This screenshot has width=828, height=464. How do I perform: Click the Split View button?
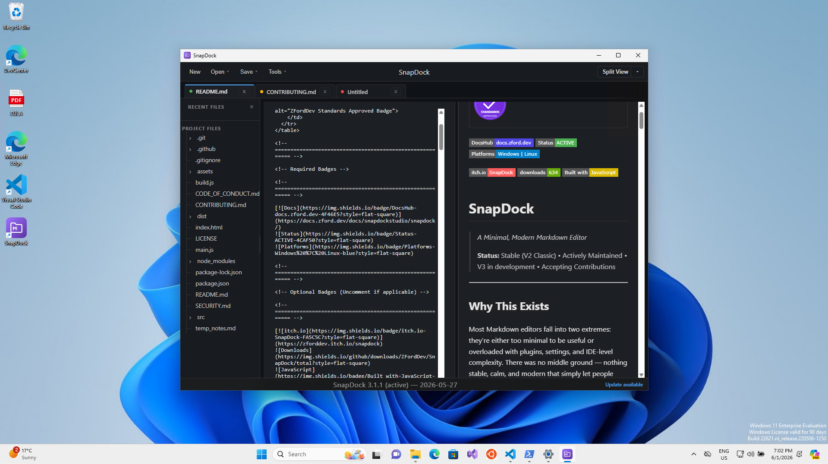(x=615, y=72)
